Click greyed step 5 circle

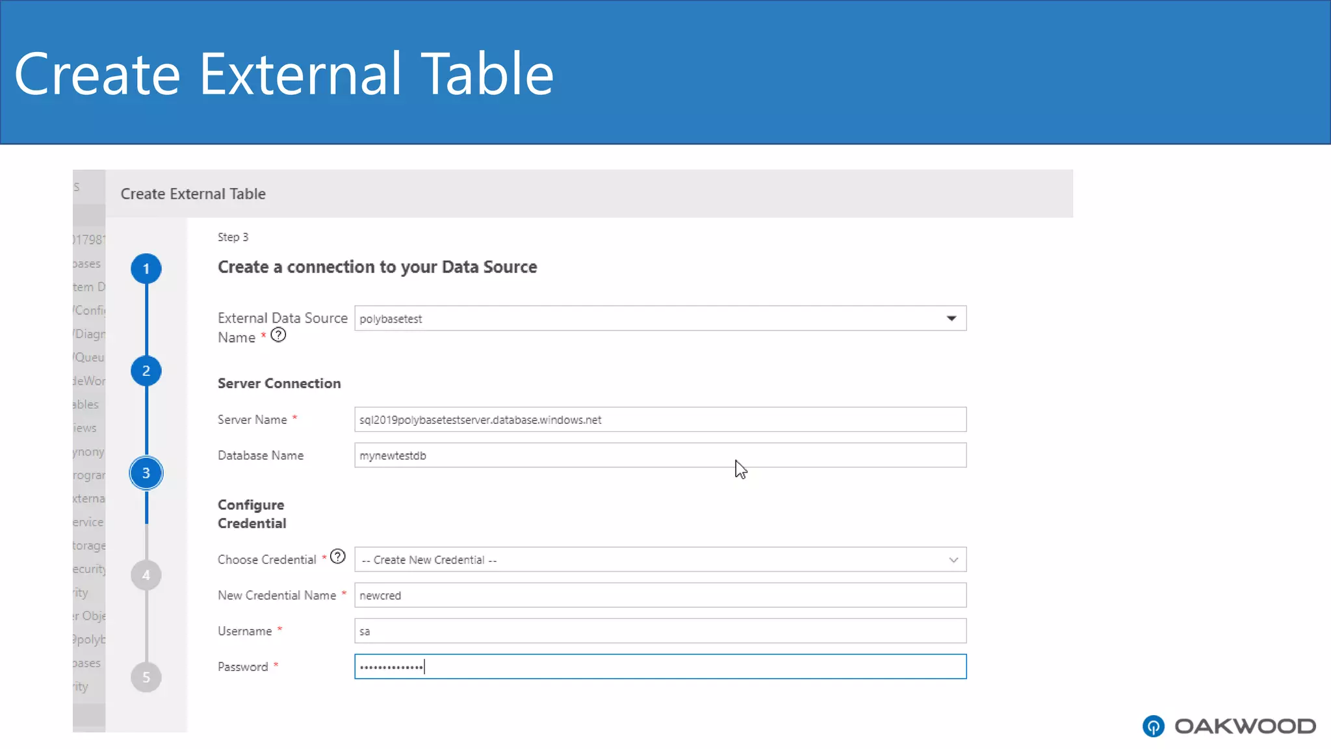click(x=146, y=677)
